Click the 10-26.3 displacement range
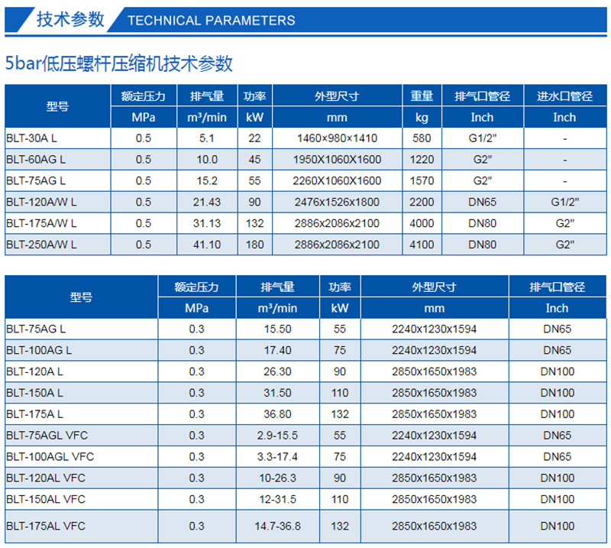The image size is (611, 548). click(x=278, y=478)
